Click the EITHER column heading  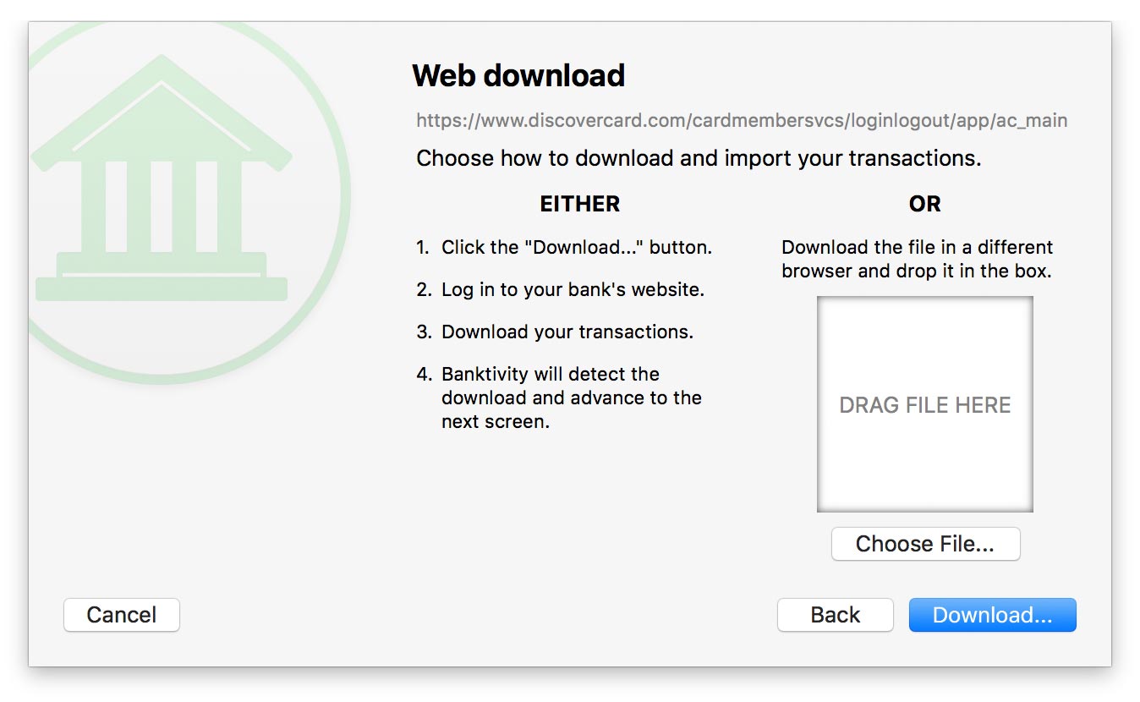[x=579, y=204]
